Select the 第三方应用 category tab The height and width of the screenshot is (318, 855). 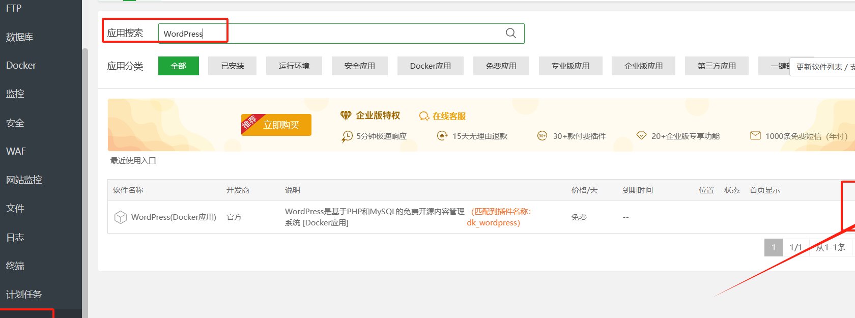pos(717,66)
